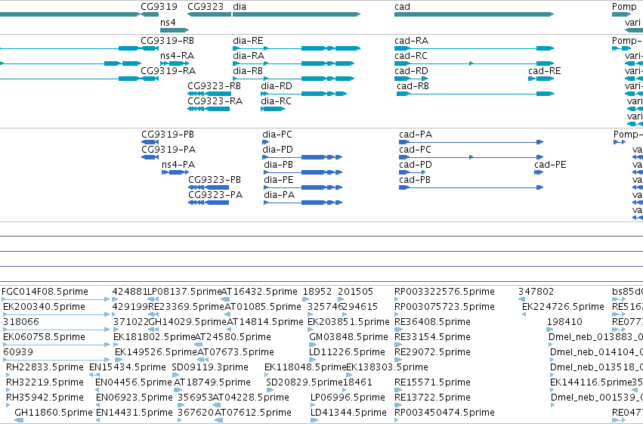Screen dimensions: 643x424
Task: Select protein dia-PB
Action: pyautogui.click(x=303, y=172)
